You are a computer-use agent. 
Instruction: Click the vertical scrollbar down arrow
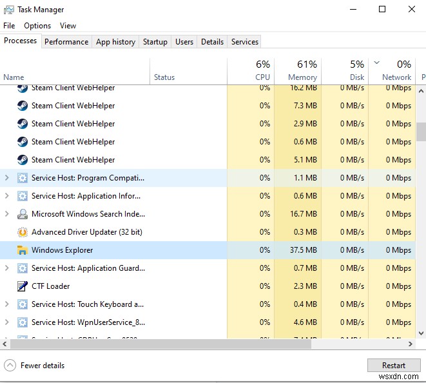pos(421,333)
